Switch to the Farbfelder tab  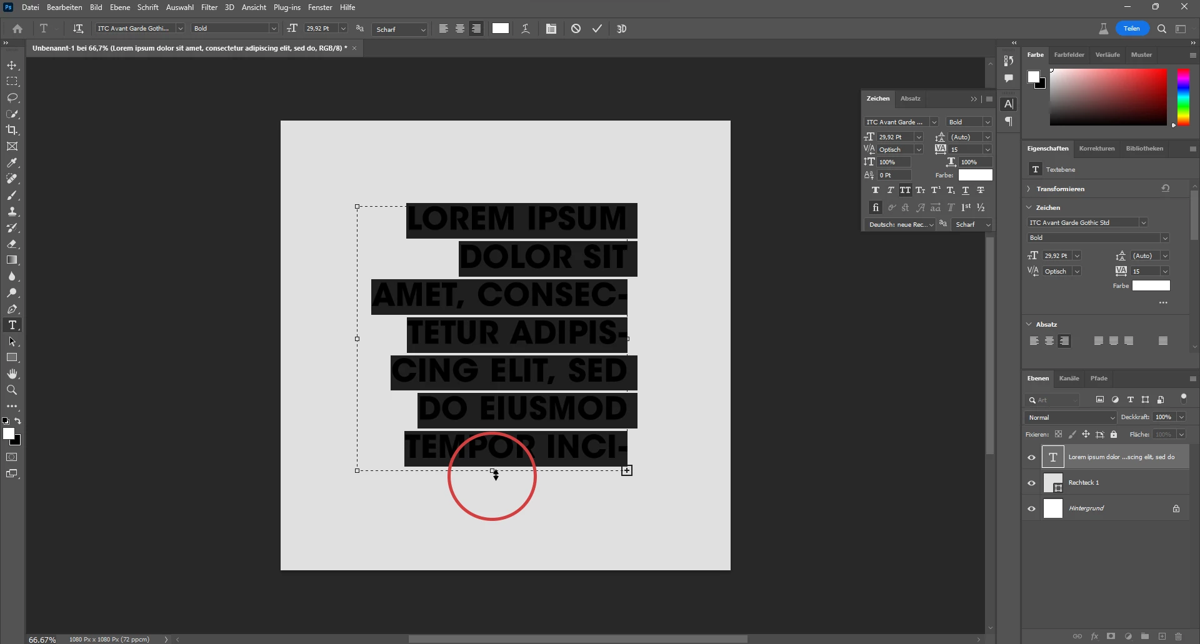[x=1069, y=55]
